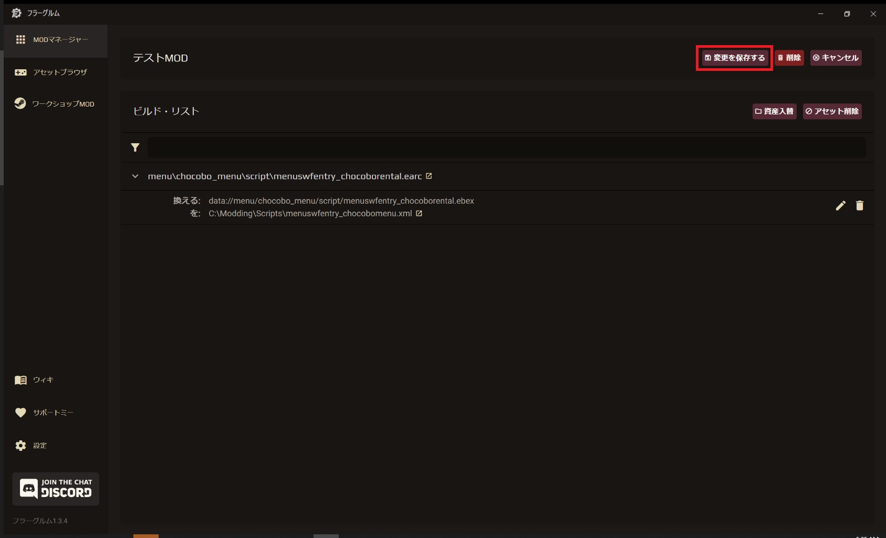Click the C:\Modding\Scripts xml path text
The image size is (886, 538).
click(x=310, y=214)
